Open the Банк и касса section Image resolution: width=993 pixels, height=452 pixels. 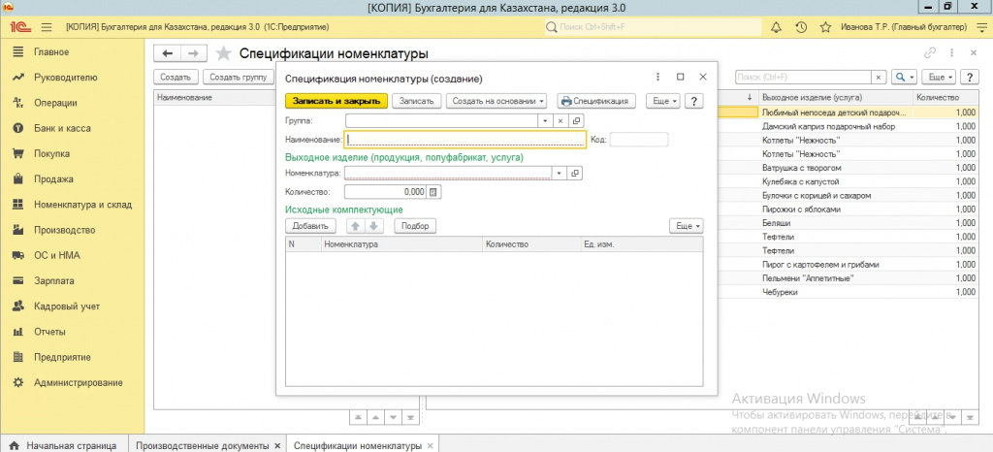[62, 128]
